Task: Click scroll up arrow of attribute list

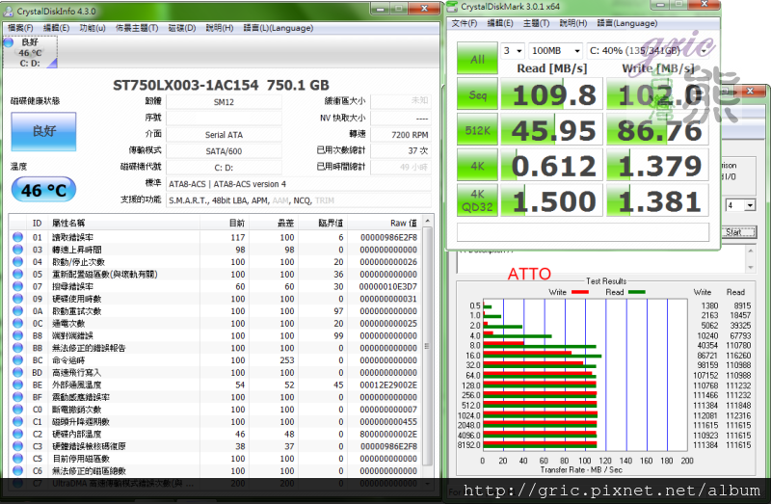Action: [427, 221]
